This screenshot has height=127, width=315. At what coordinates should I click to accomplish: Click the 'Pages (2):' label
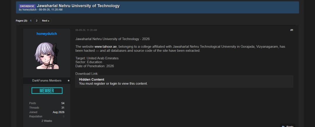(22, 21)
